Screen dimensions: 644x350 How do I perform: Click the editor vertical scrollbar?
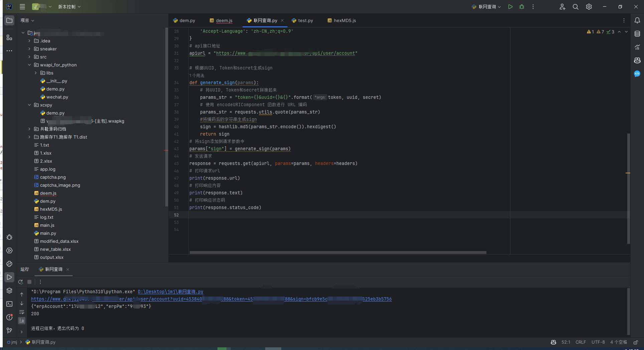tap(628, 188)
